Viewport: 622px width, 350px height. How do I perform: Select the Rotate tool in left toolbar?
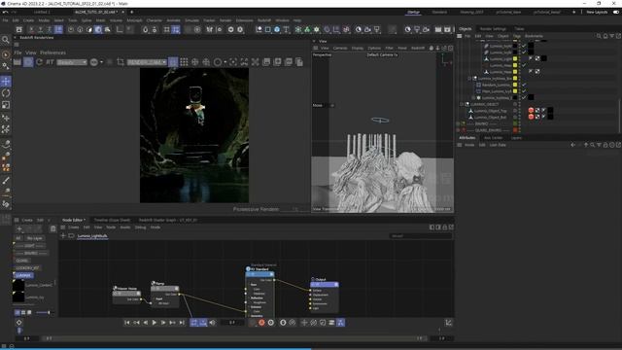pos(6,93)
